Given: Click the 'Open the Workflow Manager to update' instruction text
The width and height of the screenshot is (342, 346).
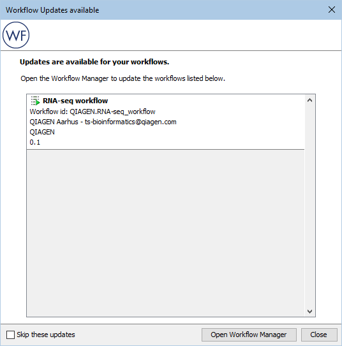Looking at the screenshot, I should pos(123,78).
